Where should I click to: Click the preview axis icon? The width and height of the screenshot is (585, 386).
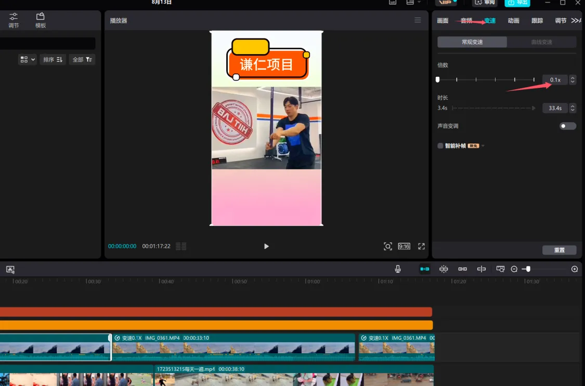pyautogui.click(x=482, y=269)
